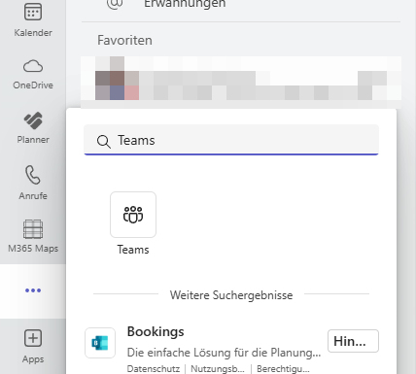The image size is (416, 374).
Task: Click the magnifier search icon
Action: click(104, 142)
